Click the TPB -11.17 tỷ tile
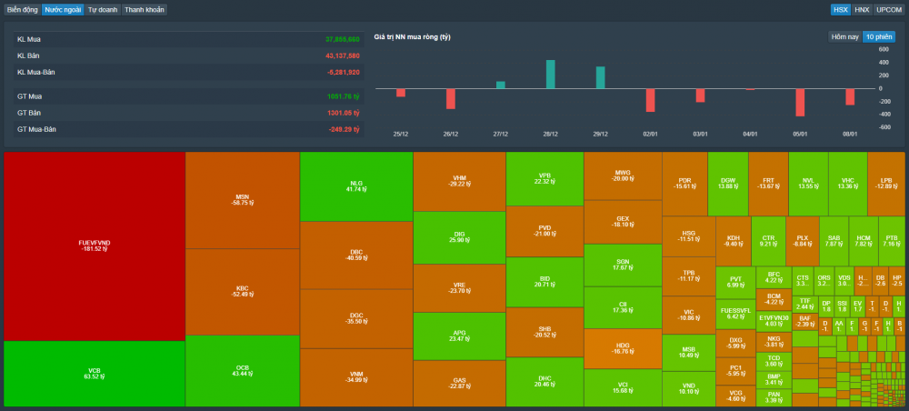909x411 pixels. [x=689, y=276]
